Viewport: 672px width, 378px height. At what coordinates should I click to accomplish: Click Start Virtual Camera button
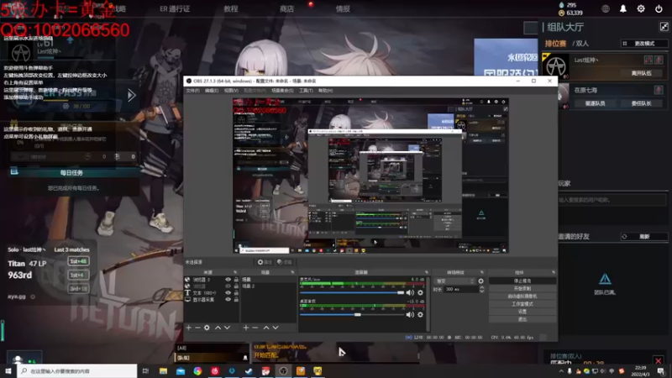click(522, 297)
